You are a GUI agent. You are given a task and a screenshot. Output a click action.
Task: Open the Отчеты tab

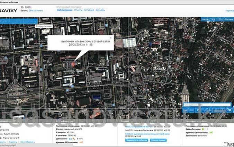click(x=78, y=10)
